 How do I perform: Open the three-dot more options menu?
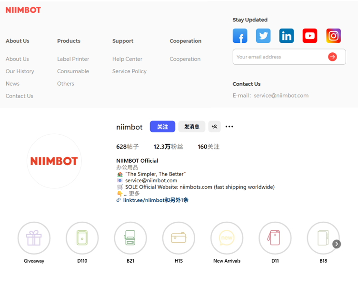[229, 127]
